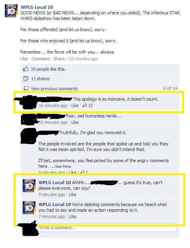Open the 11 shares list
This screenshot has width=190, height=248.
40,79
